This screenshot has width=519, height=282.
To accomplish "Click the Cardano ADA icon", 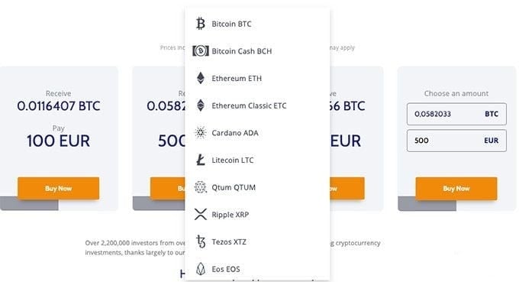I will (x=200, y=132).
